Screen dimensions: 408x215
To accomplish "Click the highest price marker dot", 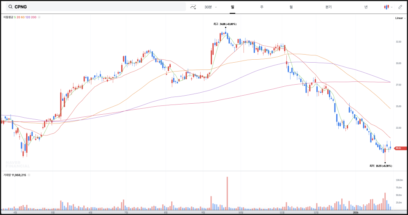I will click(x=226, y=28).
